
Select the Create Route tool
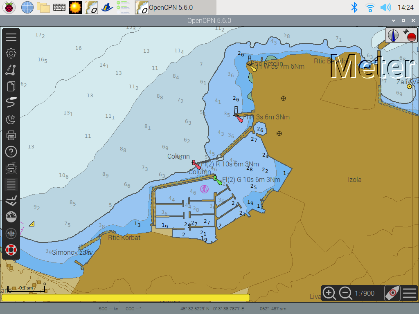(x=11, y=70)
